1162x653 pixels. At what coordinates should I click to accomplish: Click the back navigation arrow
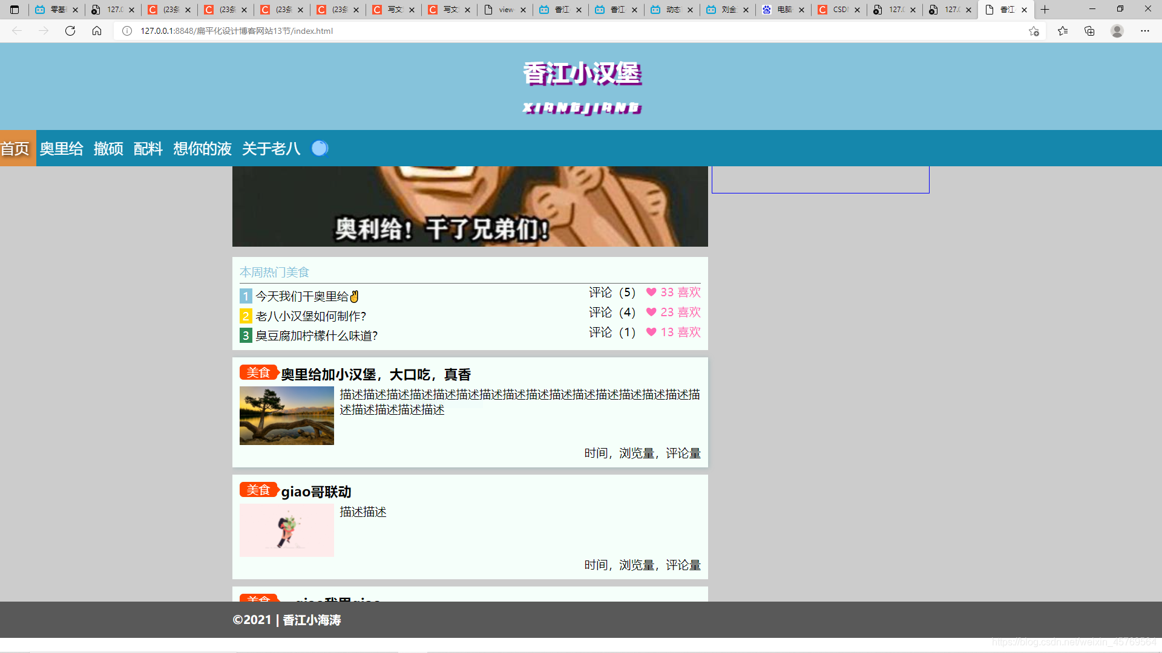point(16,31)
